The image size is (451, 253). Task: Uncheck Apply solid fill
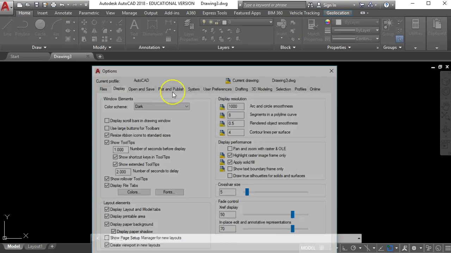coord(230,162)
